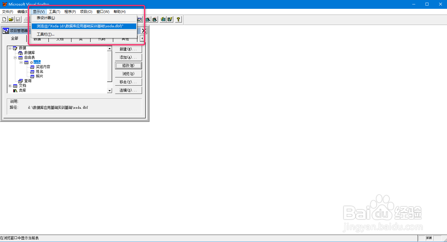Click the toolbar icon left of Help button
447x242 pixels.
(x=170, y=19)
